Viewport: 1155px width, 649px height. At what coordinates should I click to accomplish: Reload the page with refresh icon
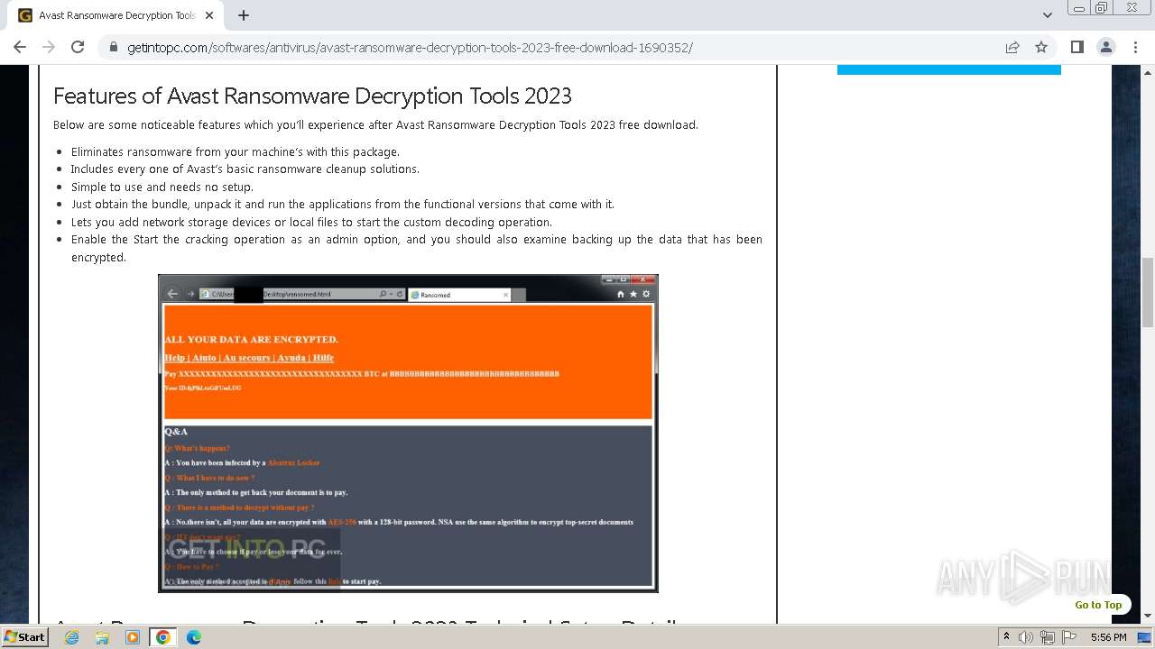(78, 47)
